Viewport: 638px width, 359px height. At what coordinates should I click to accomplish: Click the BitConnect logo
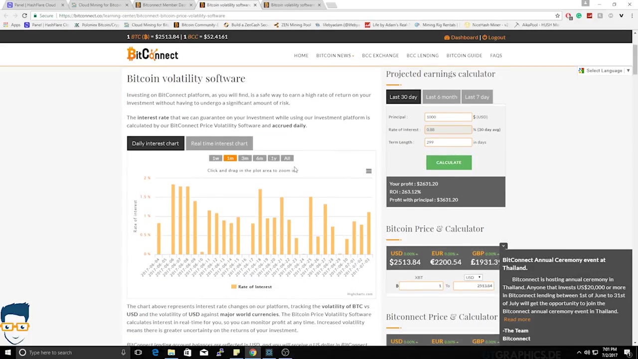coord(152,54)
